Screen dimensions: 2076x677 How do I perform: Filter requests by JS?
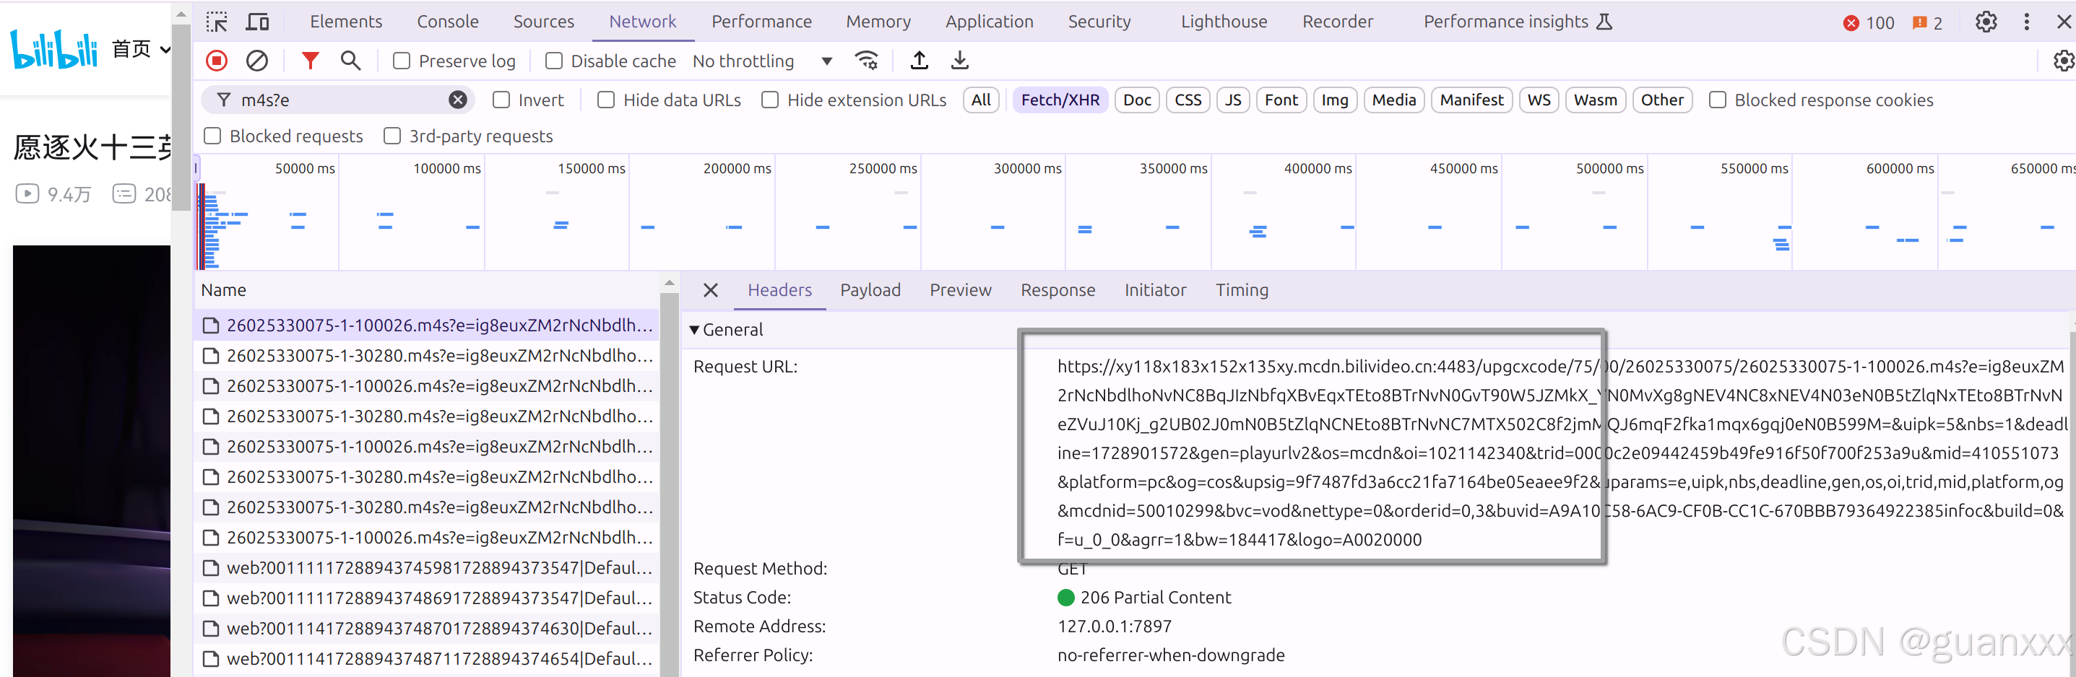(1233, 100)
